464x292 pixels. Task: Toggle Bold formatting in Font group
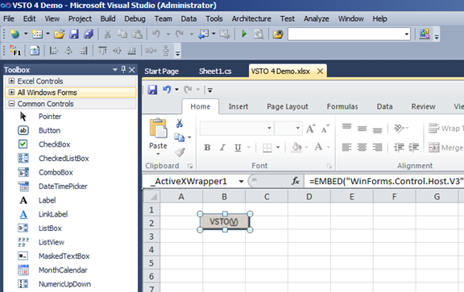pos(207,147)
